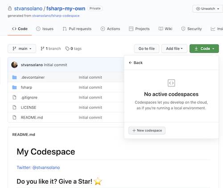View the 0 tags link
223x188 pixels.
tap(74, 48)
